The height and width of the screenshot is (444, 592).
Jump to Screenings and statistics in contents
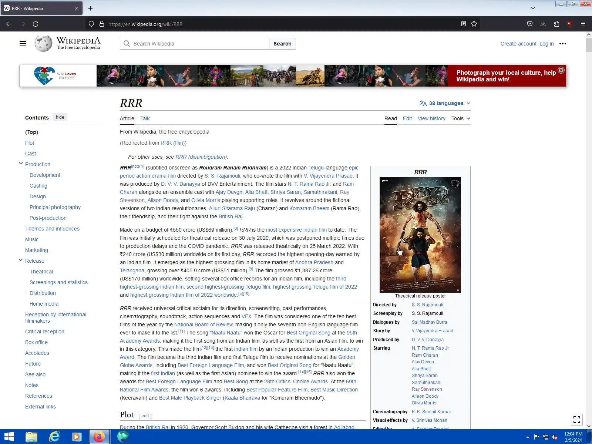58,282
